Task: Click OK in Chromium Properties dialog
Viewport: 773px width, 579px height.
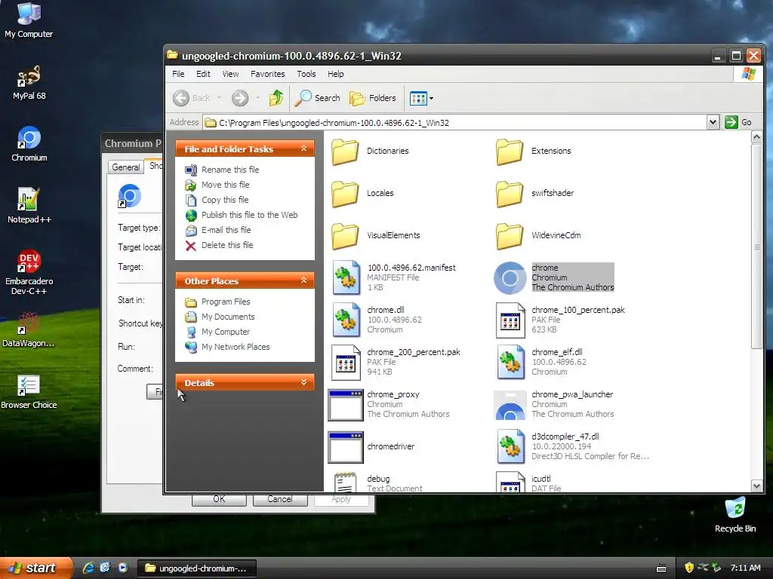Action: click(219, 499)
